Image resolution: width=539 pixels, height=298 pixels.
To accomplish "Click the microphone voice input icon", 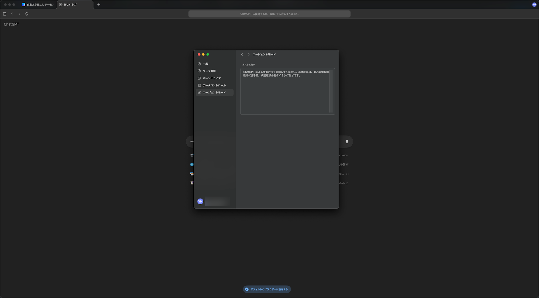I will [347, 142].
